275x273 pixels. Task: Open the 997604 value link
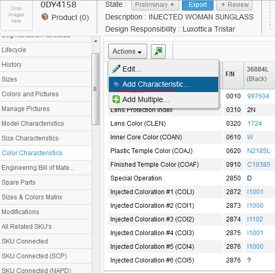tap(258, 96)
